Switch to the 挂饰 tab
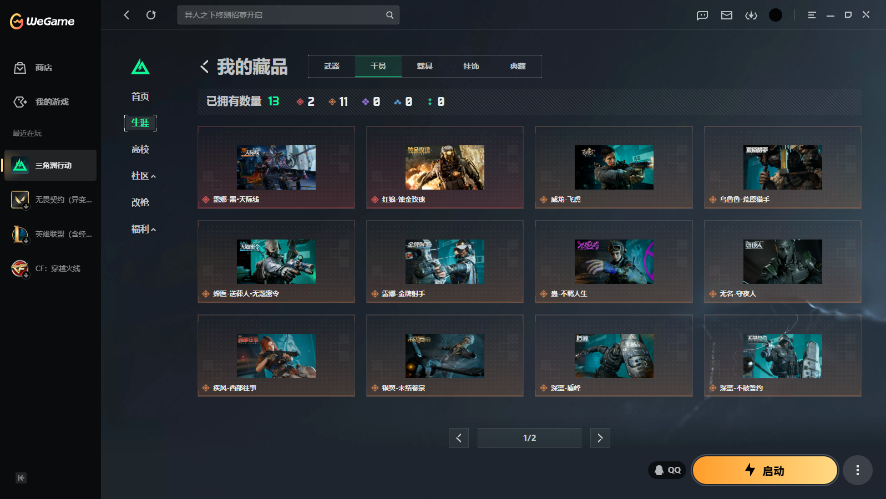Image resolution: width=886 pixels, height=499 pixels. [472, 66]
